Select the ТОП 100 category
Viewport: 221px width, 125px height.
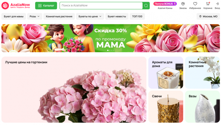[x=137, y=16]
